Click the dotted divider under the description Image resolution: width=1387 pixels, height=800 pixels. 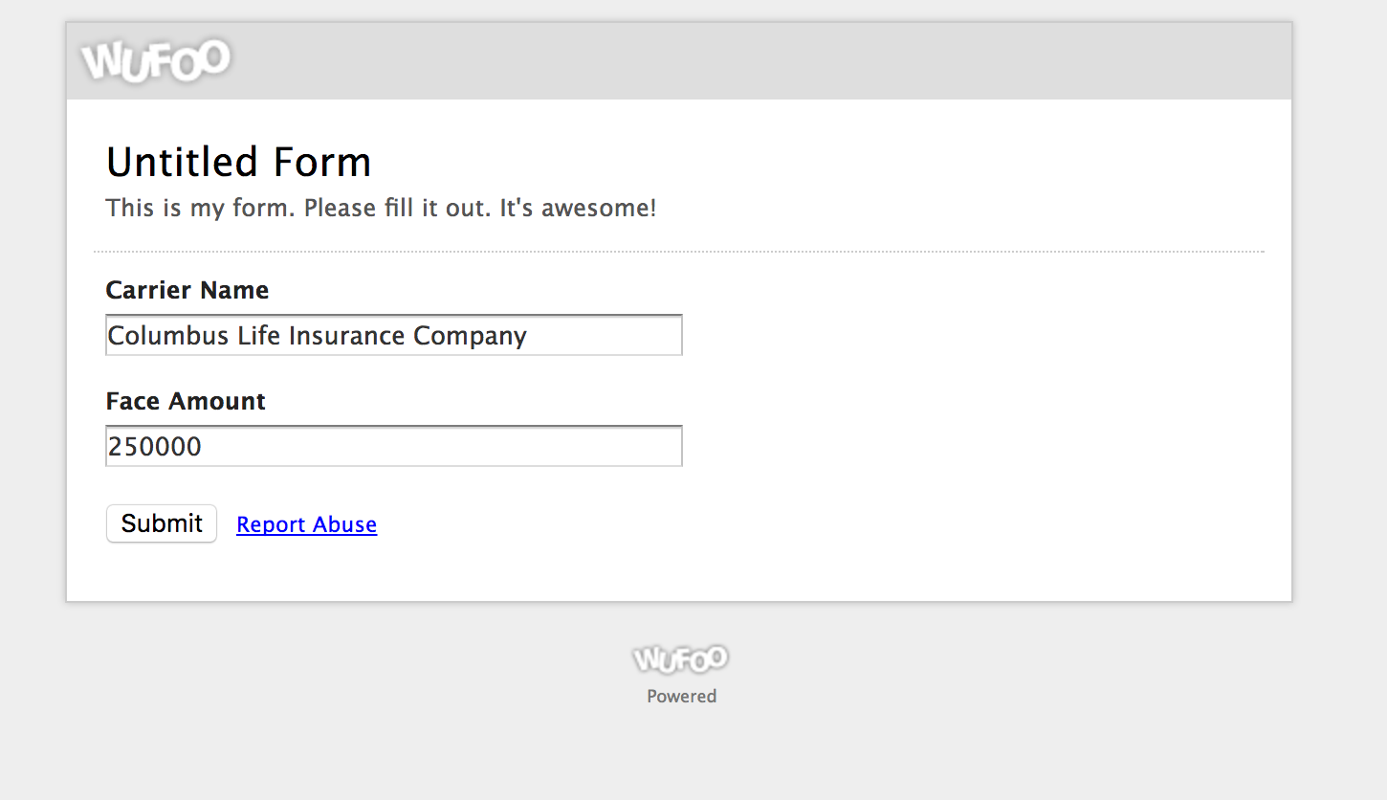(x=679, y=252)
